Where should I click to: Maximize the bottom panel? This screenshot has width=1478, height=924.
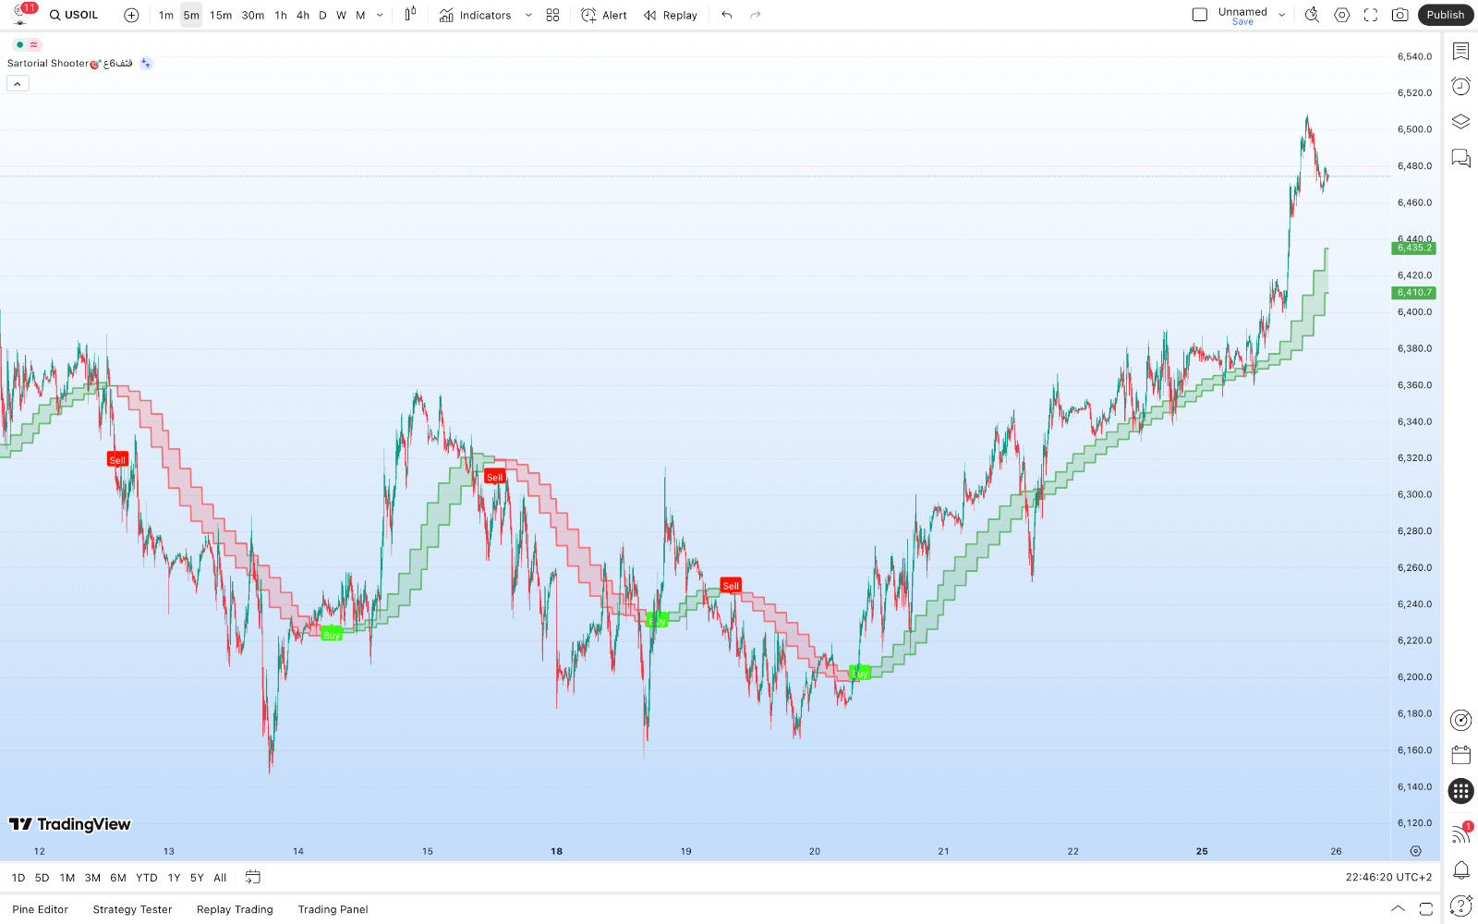(x=1426, y=909)
